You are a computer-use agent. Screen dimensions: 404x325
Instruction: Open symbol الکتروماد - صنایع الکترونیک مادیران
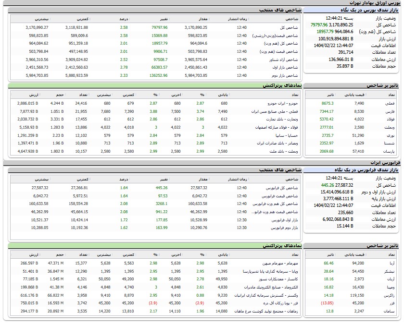pyautogui.click(x=271, y=288)
